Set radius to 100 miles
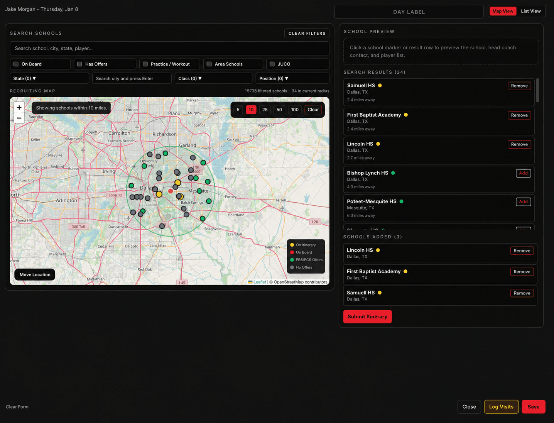Screen dimensions: 554x423 [x=295, y=110]
